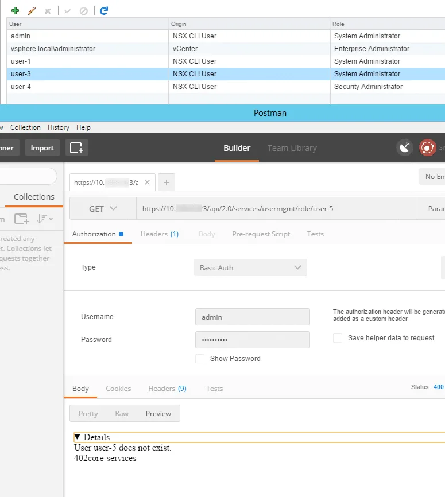
Task: Open the Basic Auth type dropdown
Action: click(250, 267)
